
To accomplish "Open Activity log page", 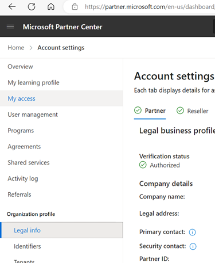I will (x=61, y=178).
